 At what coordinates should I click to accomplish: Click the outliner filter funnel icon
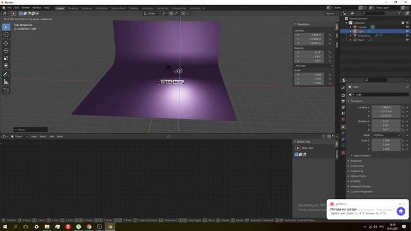399,13
